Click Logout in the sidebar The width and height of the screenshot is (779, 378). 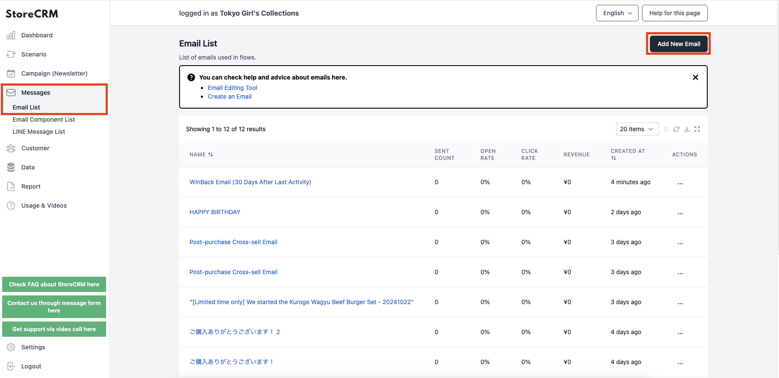[31, 366]
